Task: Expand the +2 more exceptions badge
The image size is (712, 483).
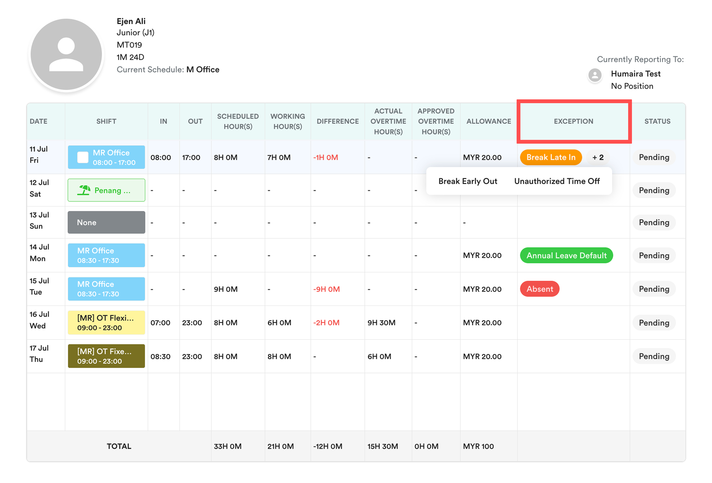Action: [x=597, y=157]
